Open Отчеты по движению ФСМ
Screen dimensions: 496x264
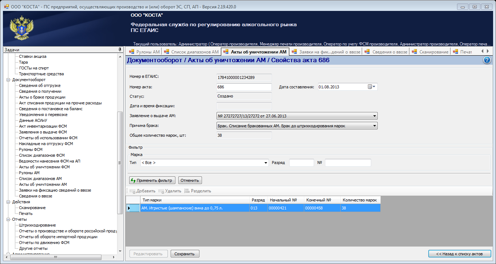point(44,243)
